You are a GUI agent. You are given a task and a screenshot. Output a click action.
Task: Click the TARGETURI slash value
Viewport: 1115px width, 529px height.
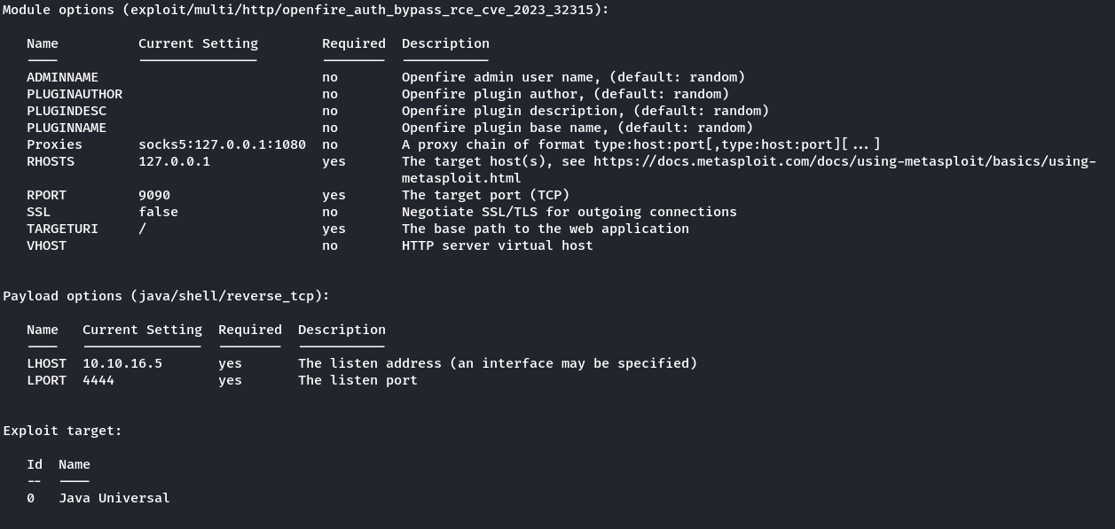(143, 229)
